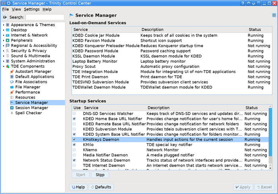Click the Startup Services vertical scrollbar
Viewport: 278px width, 194px height.
click(x=270, y=139)
